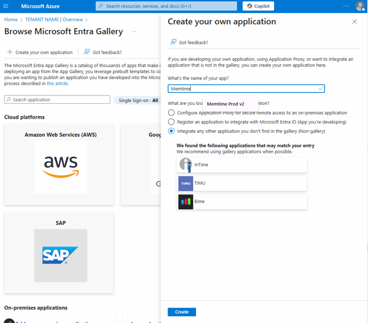This screenshot has height=323, width=368.
Task: Click the Bime app logo icon
Action: (186, 202)
